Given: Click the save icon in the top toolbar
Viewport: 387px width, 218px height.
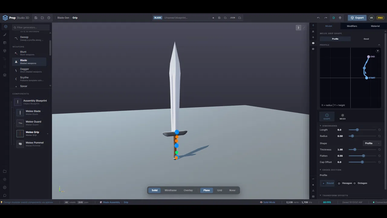Looking at the screenshot, I should pos(36,18).
